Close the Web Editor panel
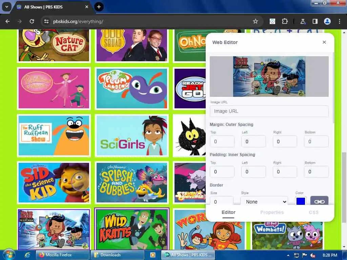The width and height of the screenshot is (347, 260). [324, 42]
